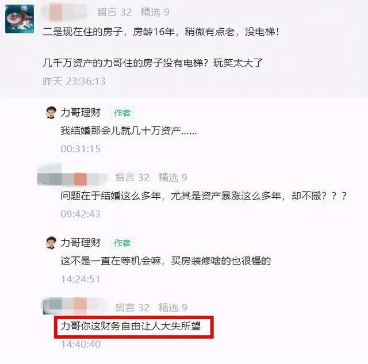
Task: Select 留言 32 beside the last blurred username
Action: (x=132, y=308)
